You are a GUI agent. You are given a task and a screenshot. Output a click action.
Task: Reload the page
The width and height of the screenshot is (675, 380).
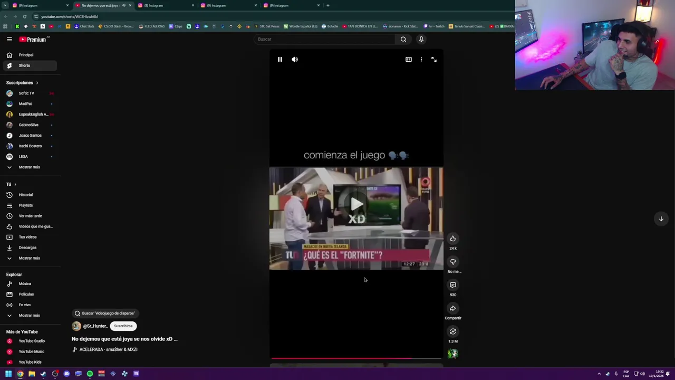pyautogui.click(x=24, y=16)
